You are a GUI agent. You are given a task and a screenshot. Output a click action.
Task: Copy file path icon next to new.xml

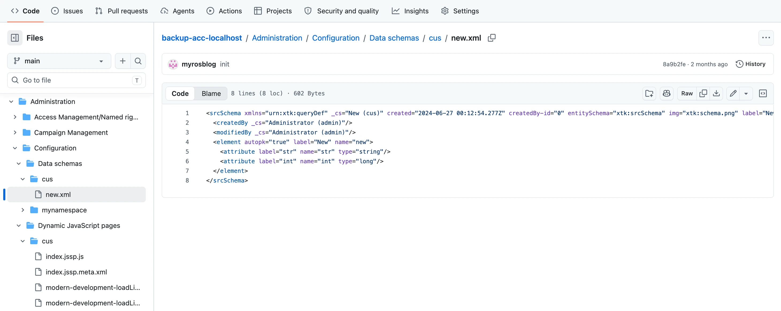[x=491, y=38]
